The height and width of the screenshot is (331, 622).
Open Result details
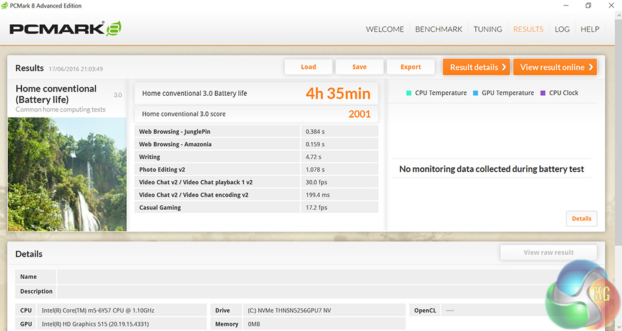pyautogui.click(x=476, y=67)
